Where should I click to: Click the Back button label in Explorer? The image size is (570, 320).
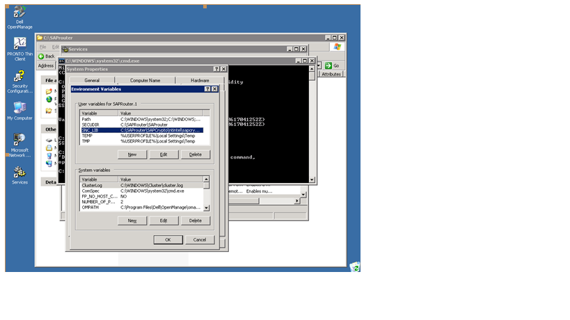click(50, 56)
